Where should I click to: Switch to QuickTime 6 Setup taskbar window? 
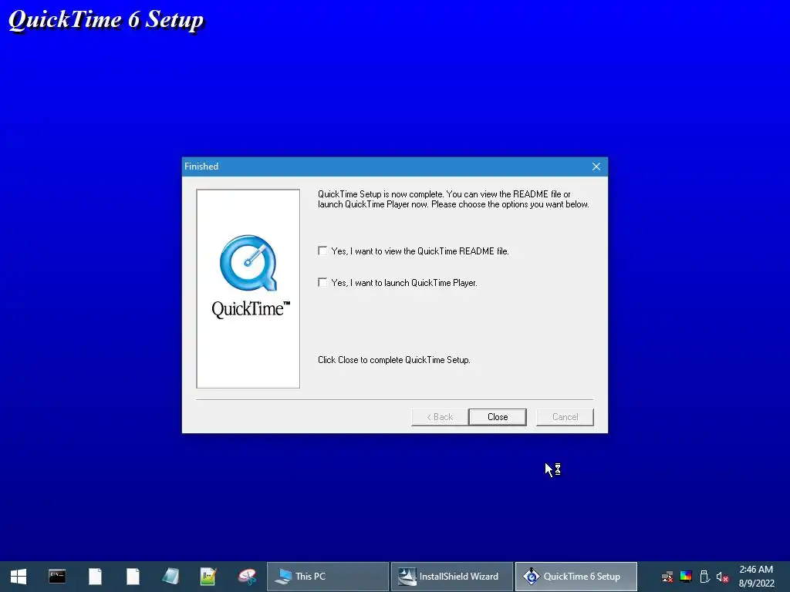[576, 577]
